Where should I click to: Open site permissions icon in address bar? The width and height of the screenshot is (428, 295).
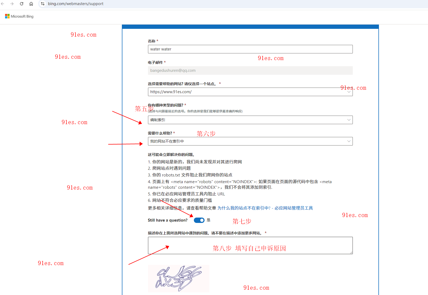click(42, 4)
